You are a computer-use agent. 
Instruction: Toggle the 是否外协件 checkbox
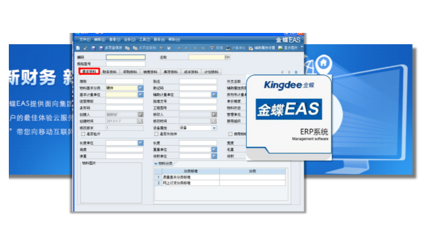pyautogui.click(x=156, y=134)
